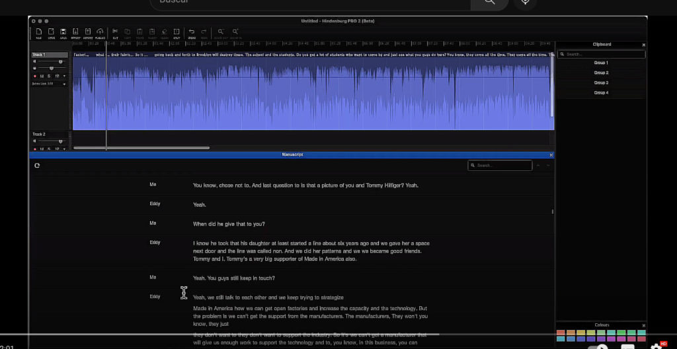Pick the yellow colour swatch
677x349 pixels.
click(580, 333)
